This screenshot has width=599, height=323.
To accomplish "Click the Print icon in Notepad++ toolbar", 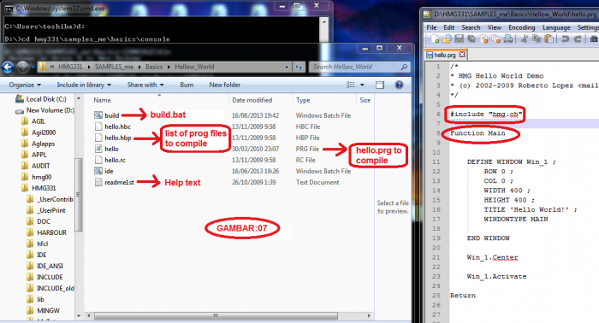I will 508,39.
